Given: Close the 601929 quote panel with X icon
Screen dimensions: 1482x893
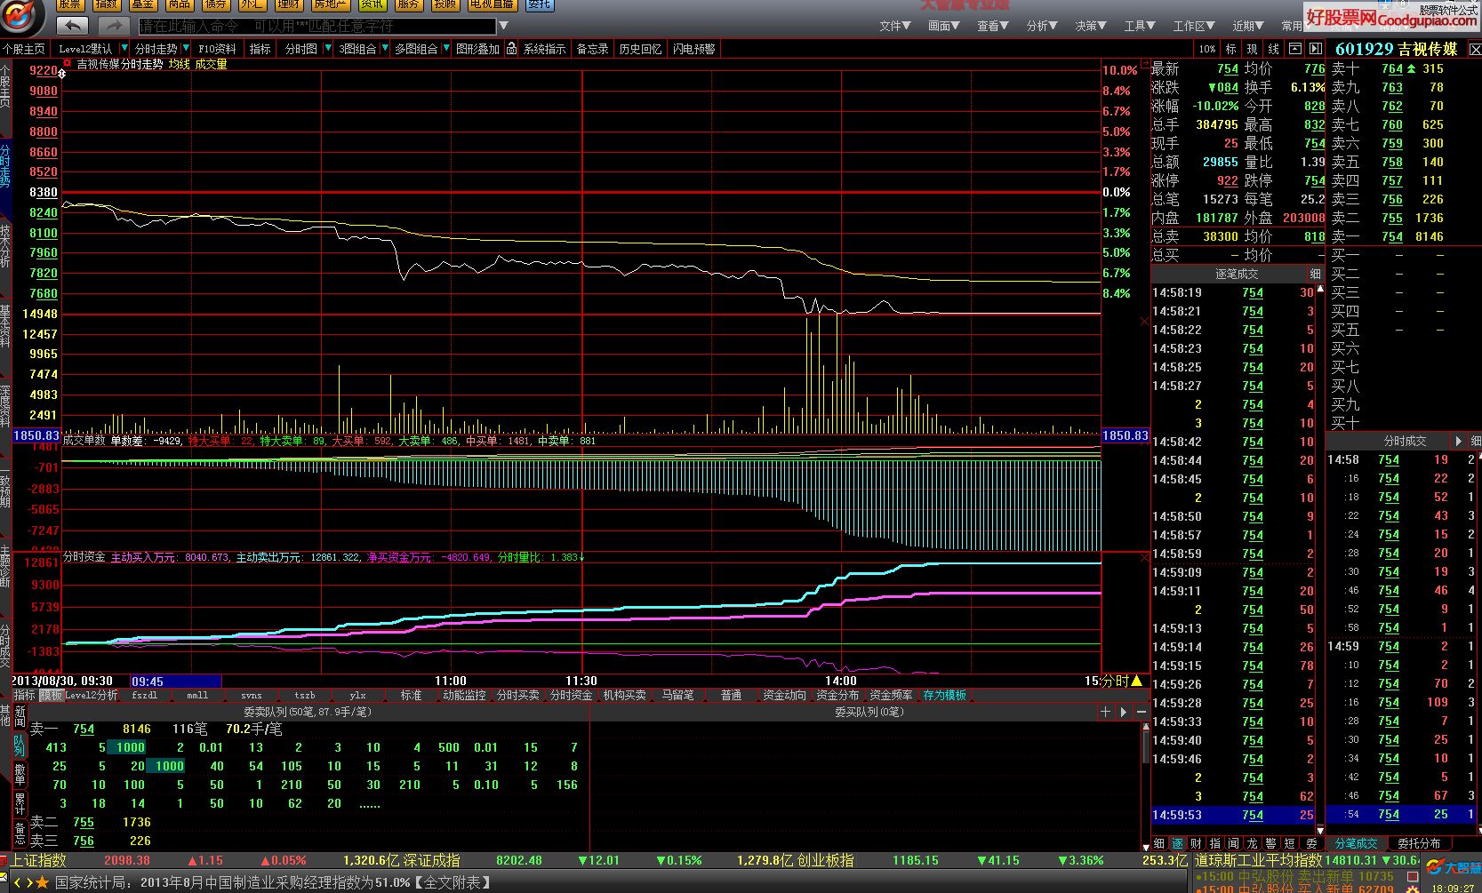Looking at the screenshot, I should point(1474,50).
